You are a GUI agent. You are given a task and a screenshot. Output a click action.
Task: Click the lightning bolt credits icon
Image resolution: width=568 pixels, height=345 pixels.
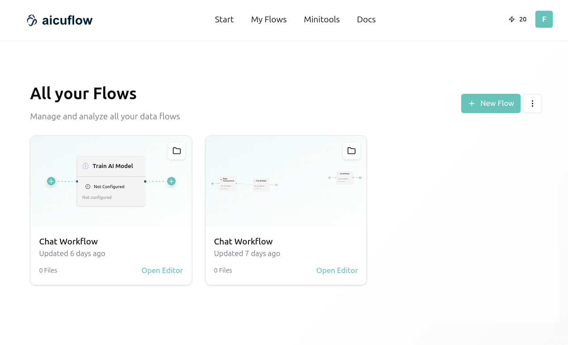(x=512, y=19)
